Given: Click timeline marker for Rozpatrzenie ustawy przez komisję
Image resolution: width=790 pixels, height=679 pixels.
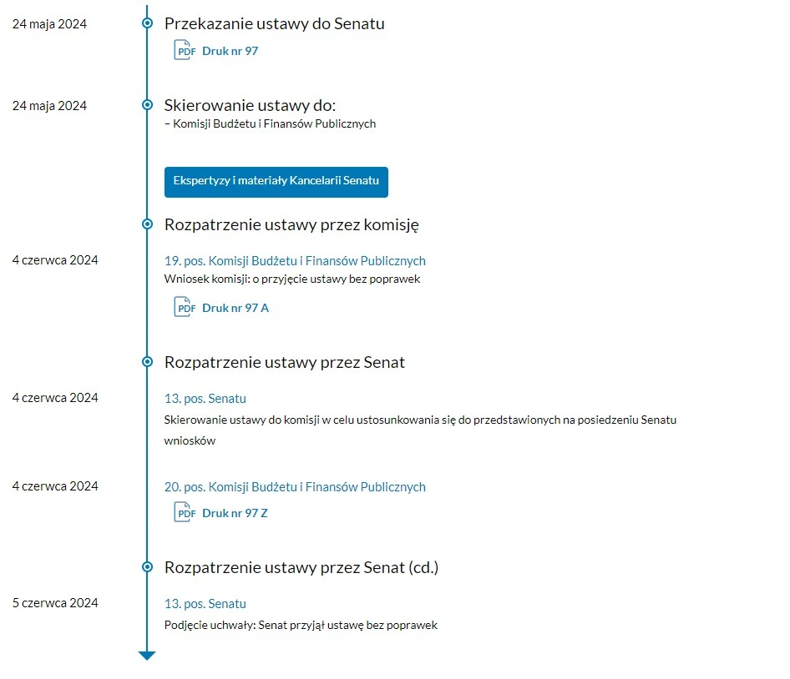Looking at the screenshot, I should click(147, 224).
